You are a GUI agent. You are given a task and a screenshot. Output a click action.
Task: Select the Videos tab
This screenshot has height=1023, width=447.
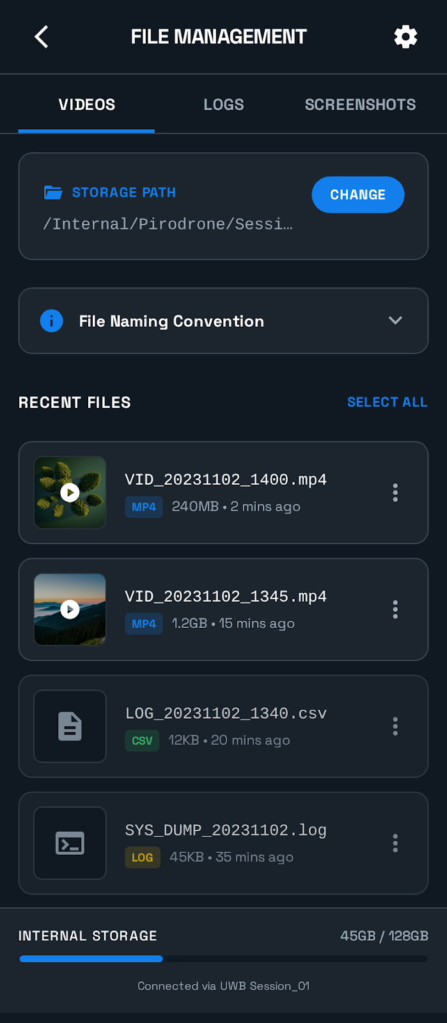[x=87, y=104]
